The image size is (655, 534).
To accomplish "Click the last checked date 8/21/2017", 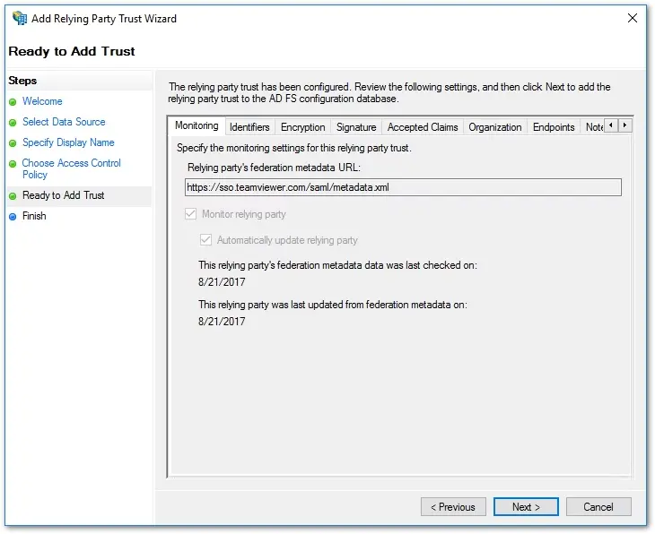I will pyautogui.click(x=222, y=282).
